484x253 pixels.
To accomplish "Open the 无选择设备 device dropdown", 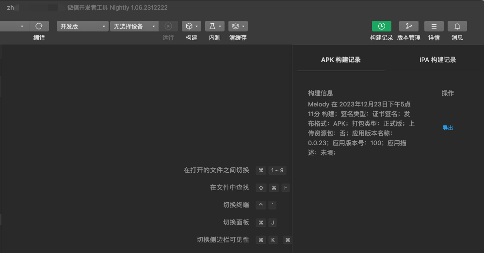I will [x=134, y=26].
